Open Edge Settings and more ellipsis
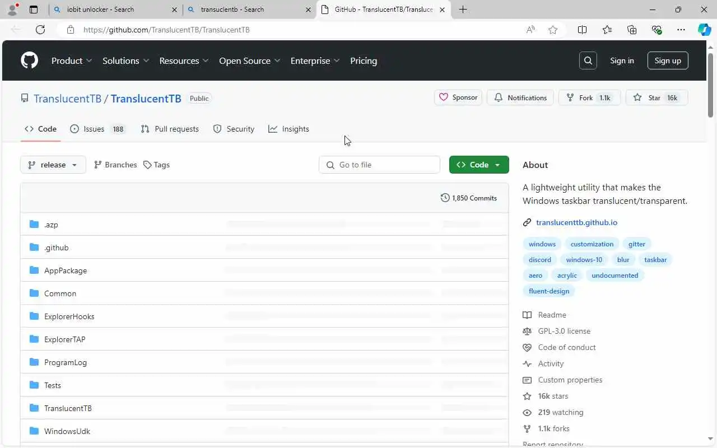The width and height of the screenshot is (717, 448). coord(681,30)
